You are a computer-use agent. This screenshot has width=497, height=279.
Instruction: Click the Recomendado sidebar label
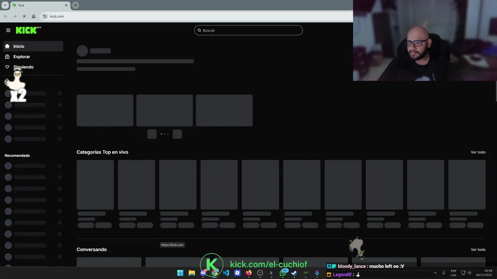(17, 155)
